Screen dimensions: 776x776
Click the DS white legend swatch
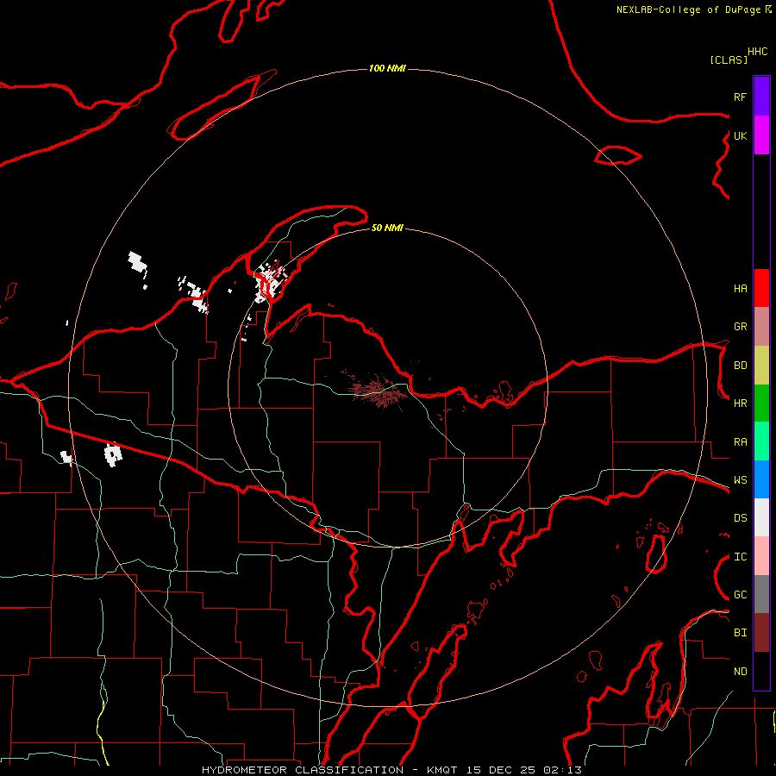click(761, 517)
